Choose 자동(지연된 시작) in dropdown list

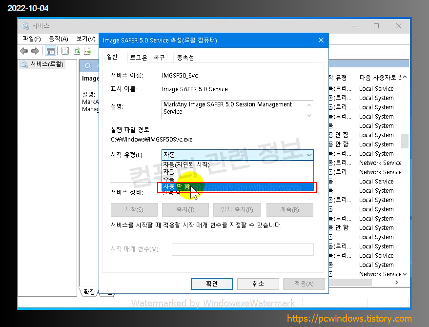[x=238, y=164]
